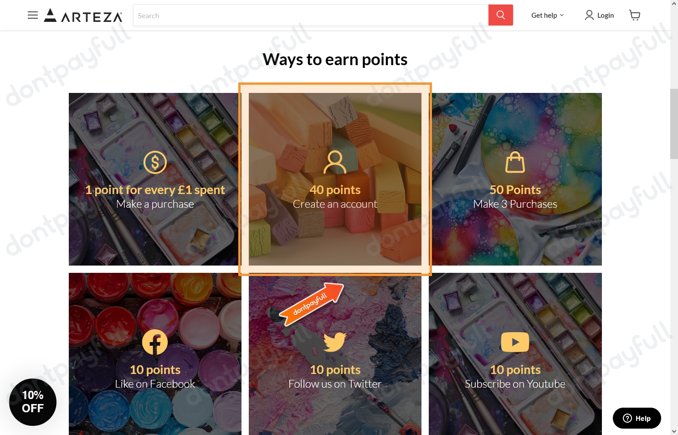
Task: Expand the Get help dropdown
Action: tap(547, 15)
